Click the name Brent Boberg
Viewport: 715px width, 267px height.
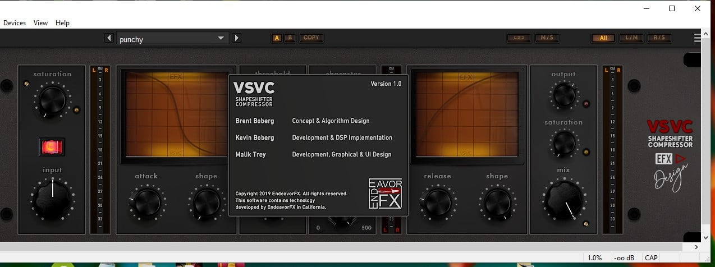point(255,121)
